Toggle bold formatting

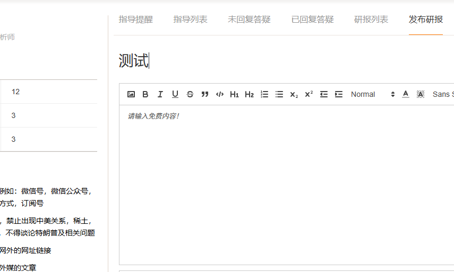(x=145, y=94)
